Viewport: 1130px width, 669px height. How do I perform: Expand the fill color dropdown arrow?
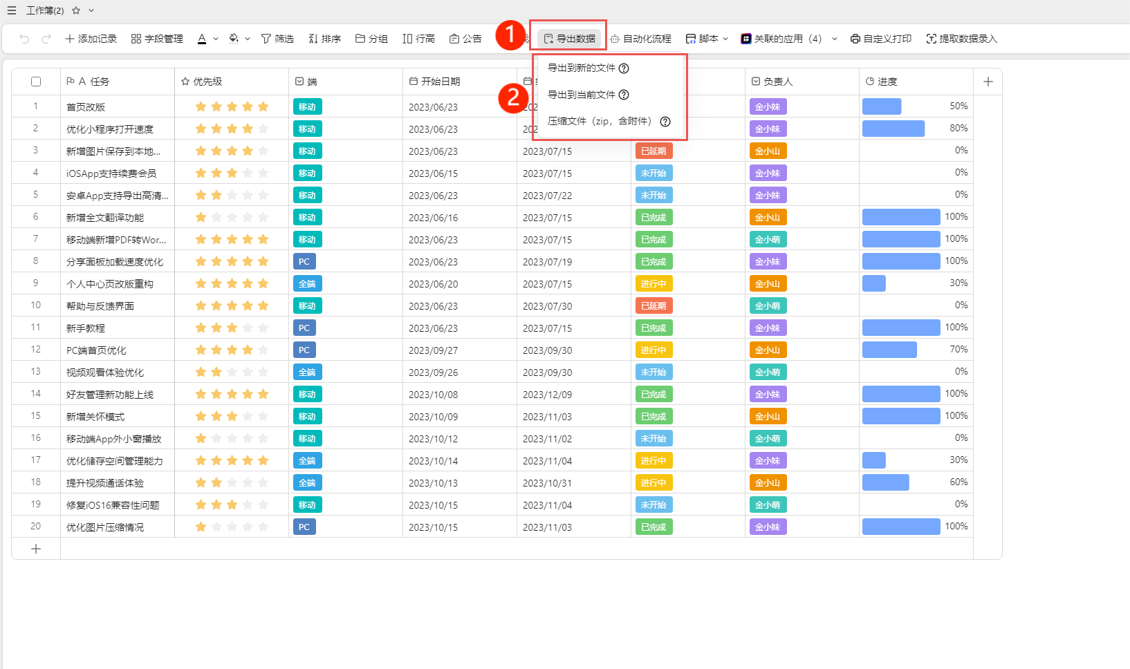tap(248, 39)
